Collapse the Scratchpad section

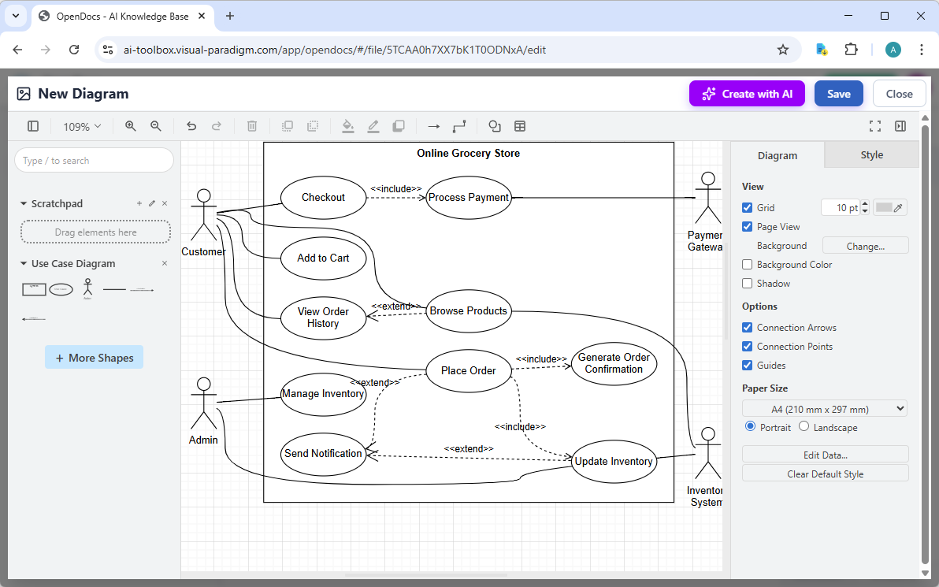[x=23, y=203]
